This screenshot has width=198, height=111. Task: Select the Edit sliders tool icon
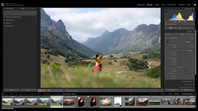click(171, 28)
